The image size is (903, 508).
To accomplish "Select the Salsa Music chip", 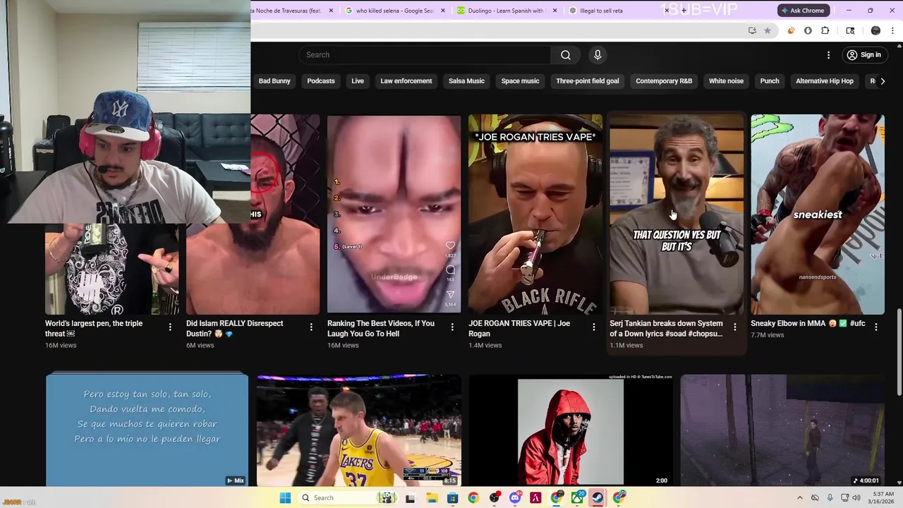I will pos(466,81).
